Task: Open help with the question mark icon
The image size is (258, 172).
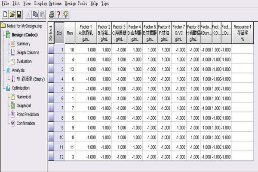Action: pos(58,14)
